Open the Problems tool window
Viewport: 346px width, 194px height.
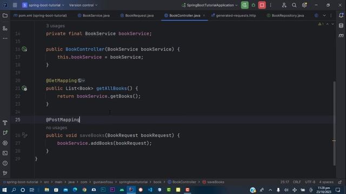[x=5, y=163]
